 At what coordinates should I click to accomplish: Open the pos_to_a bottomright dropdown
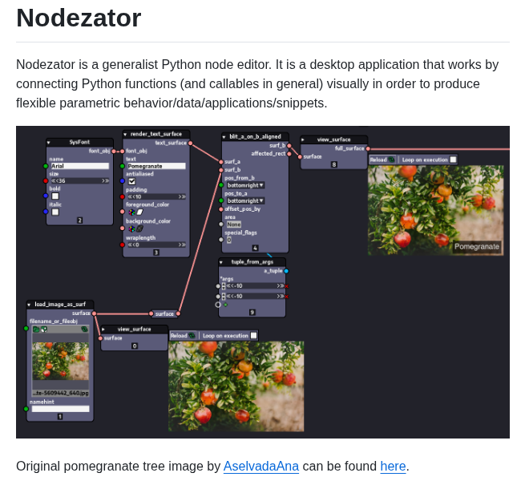coord(245,201)
